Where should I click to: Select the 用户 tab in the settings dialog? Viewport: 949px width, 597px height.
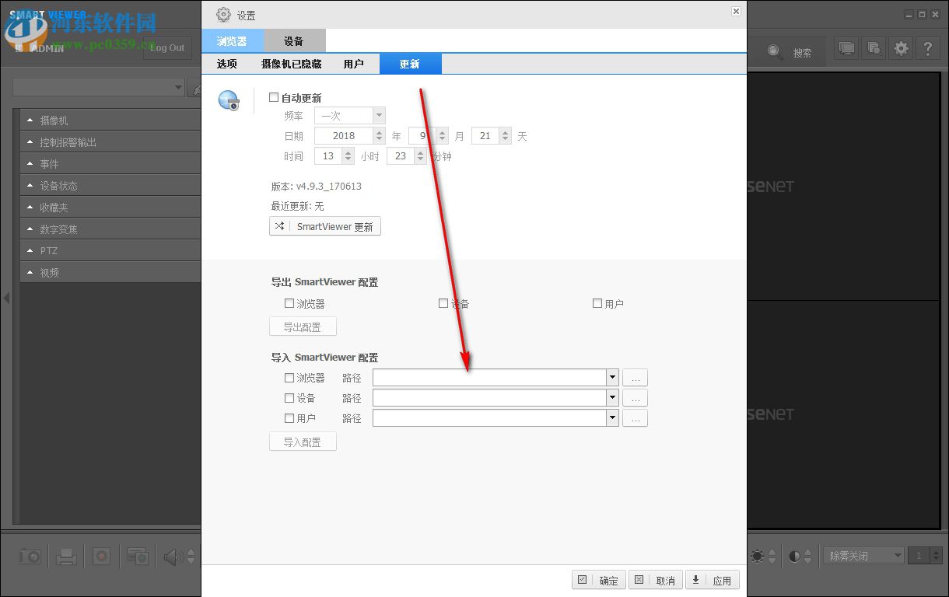click(x=354, y=64)
